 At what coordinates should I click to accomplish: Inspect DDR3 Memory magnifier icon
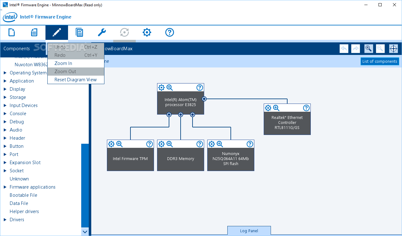point(170,144)
